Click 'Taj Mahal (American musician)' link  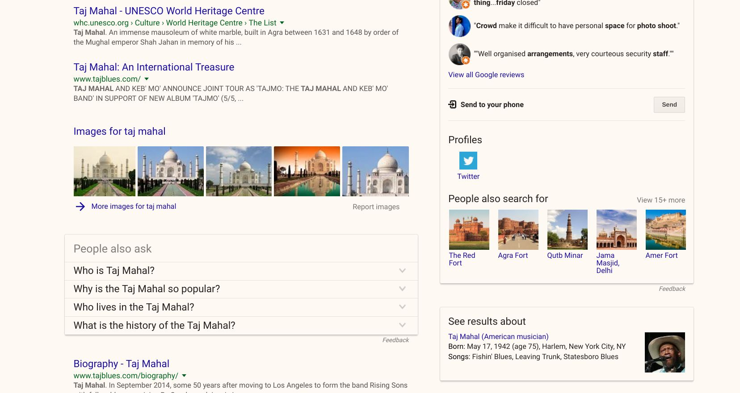[x=498, y=336]
